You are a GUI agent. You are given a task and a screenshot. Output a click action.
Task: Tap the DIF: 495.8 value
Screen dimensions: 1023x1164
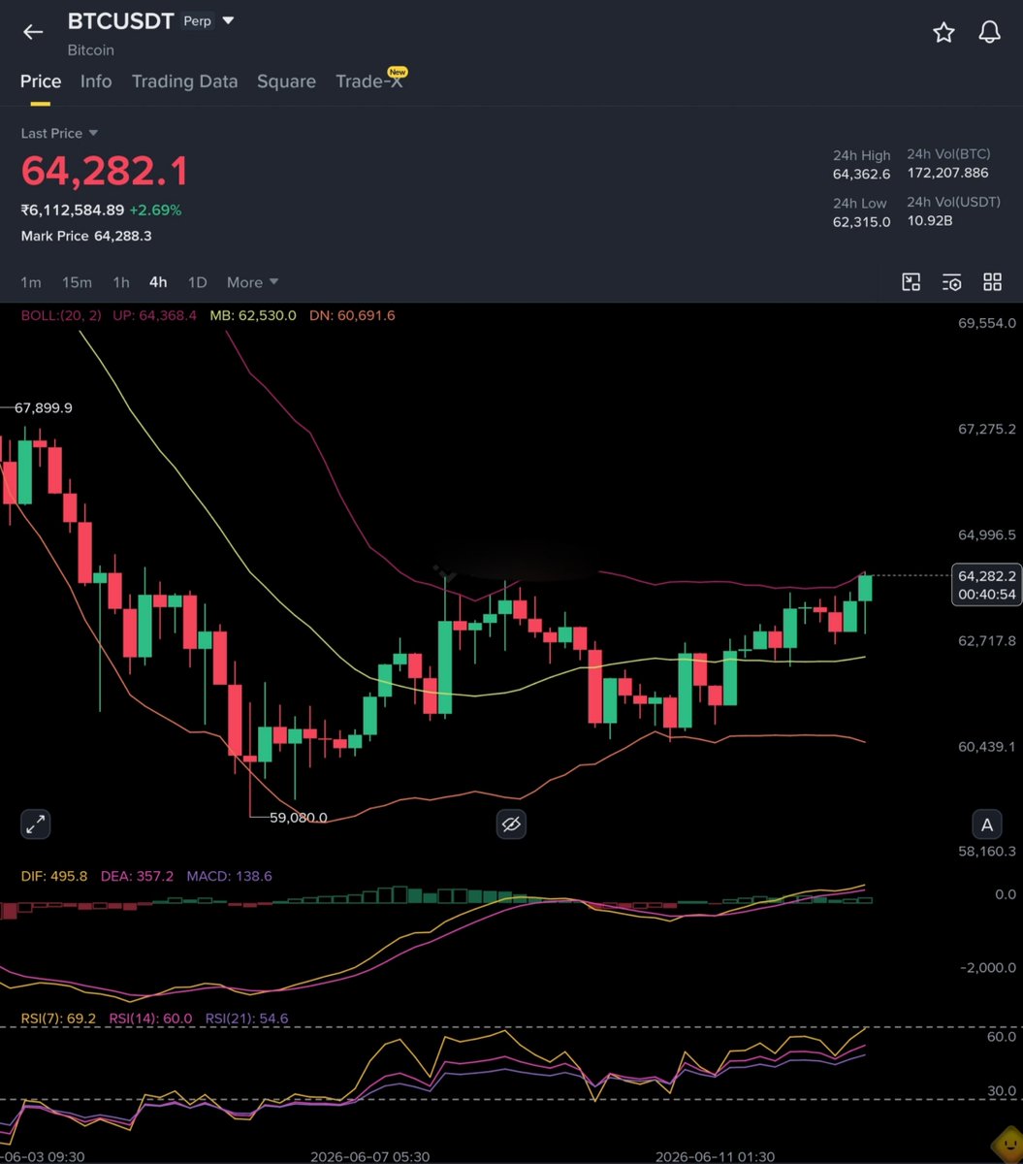click(x=54, y=876)
